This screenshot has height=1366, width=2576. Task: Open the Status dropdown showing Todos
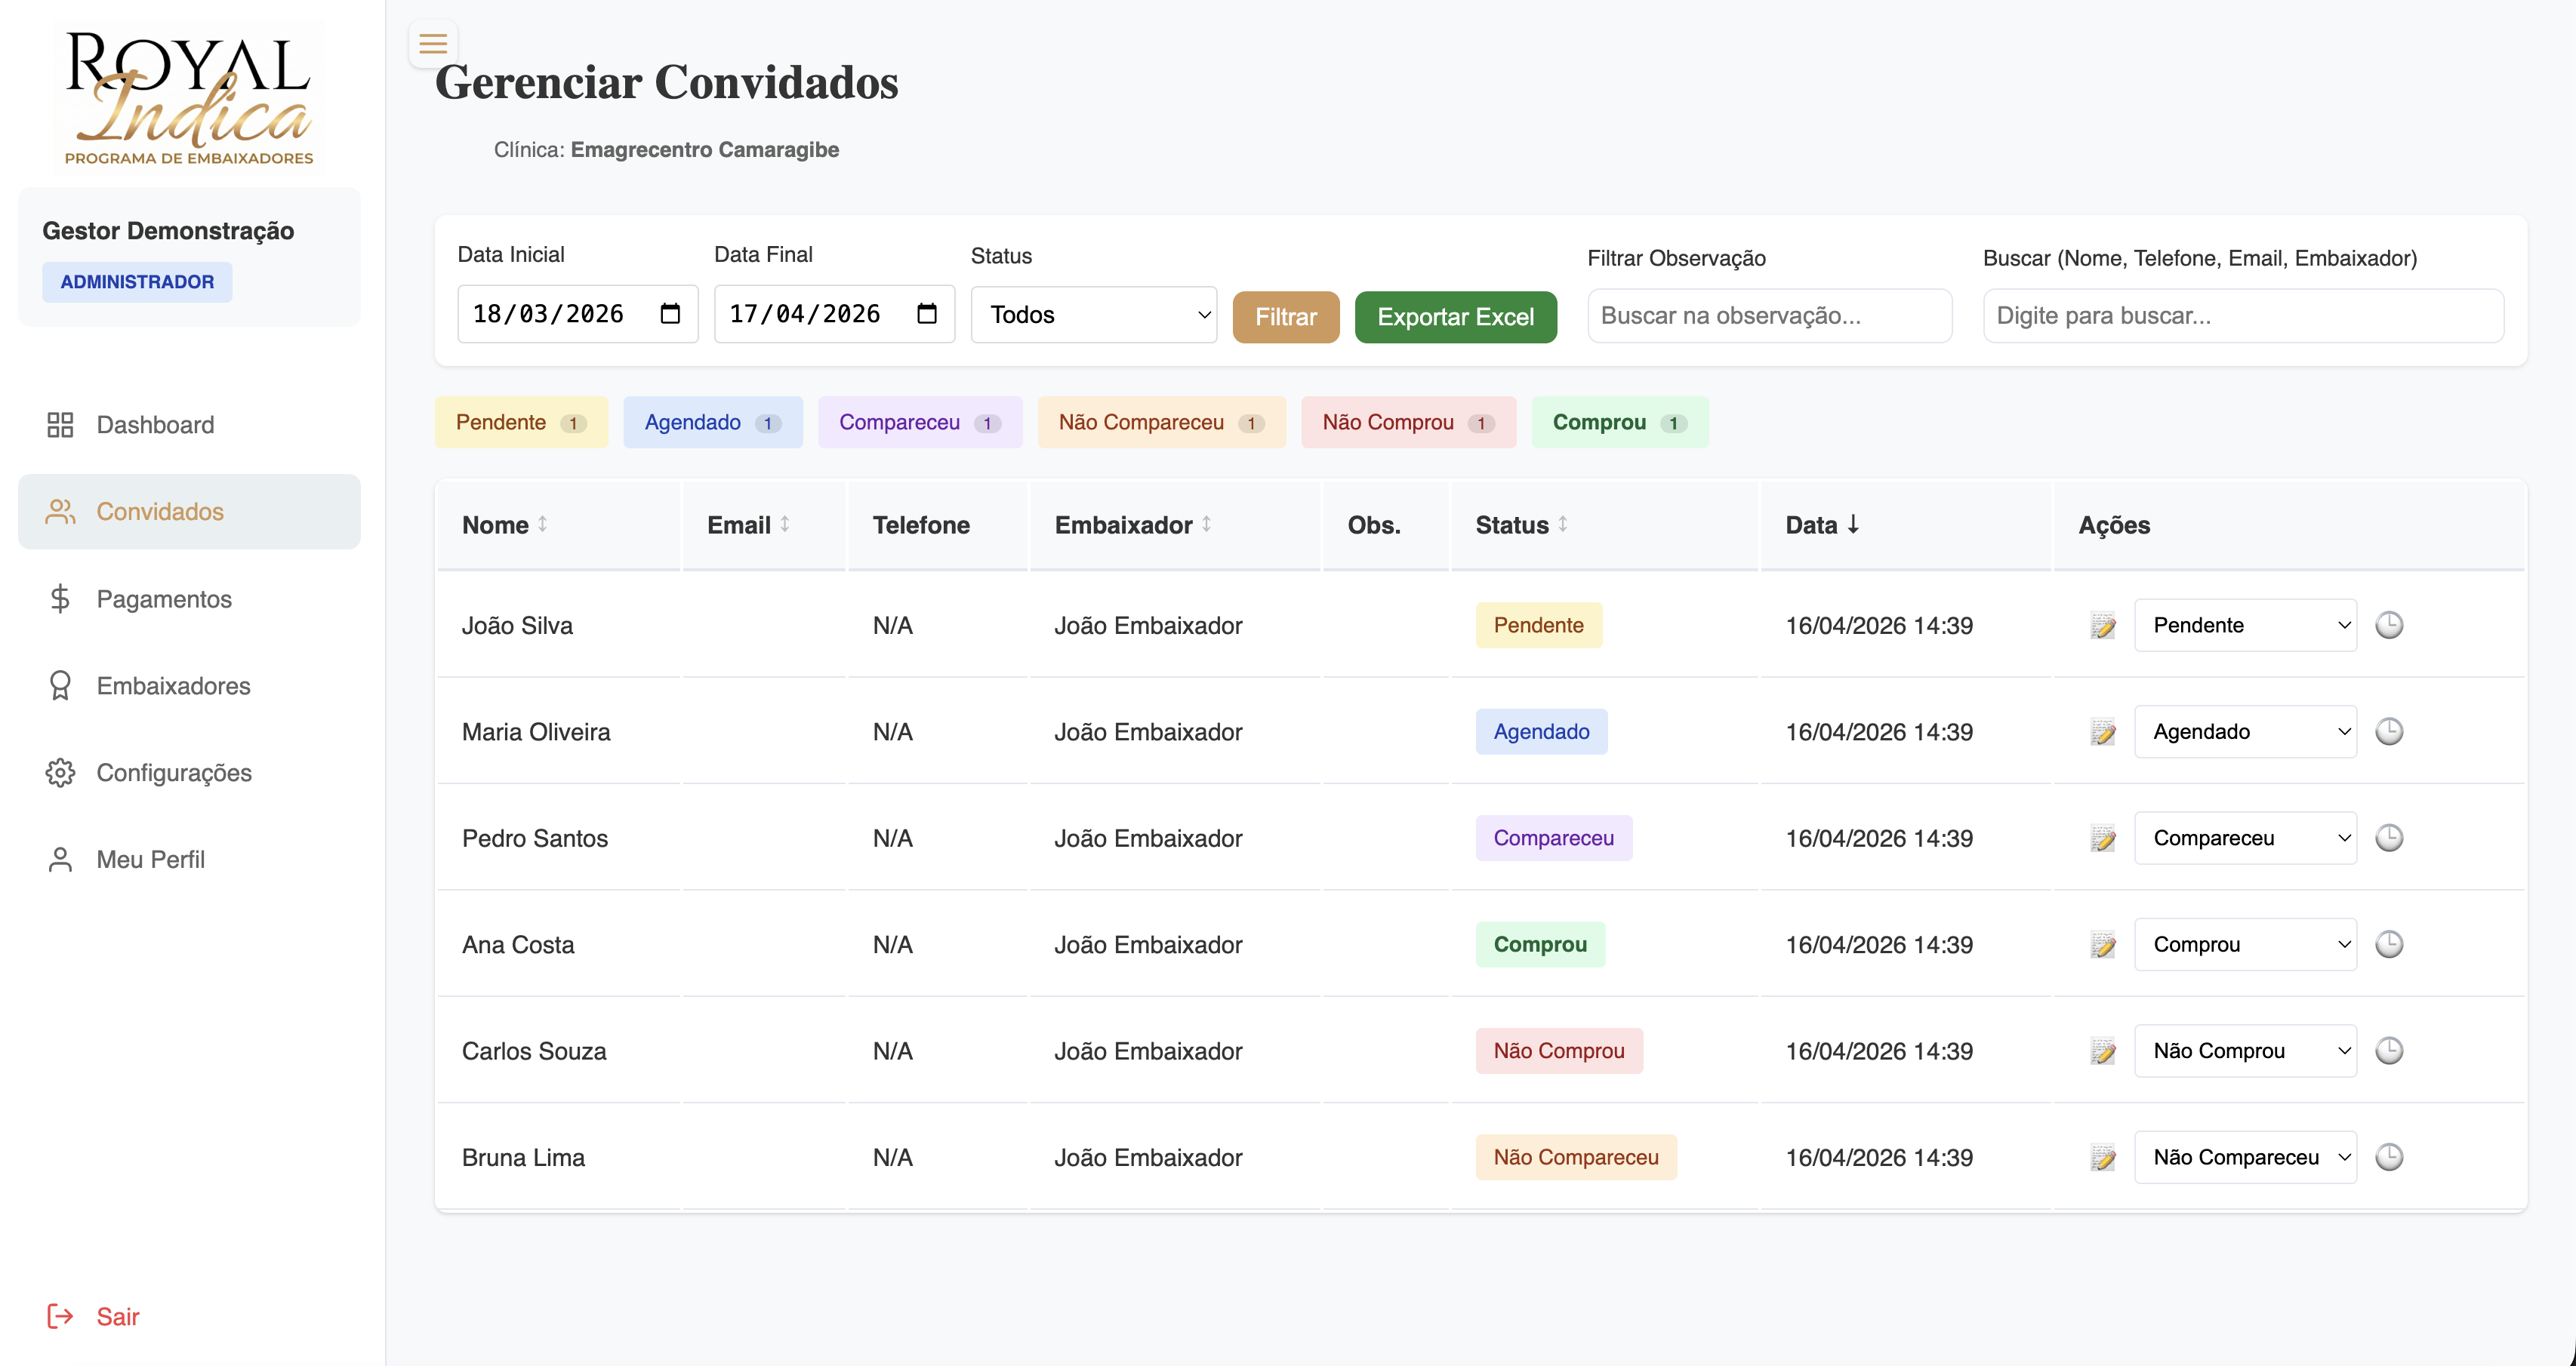pos(1093,314)
